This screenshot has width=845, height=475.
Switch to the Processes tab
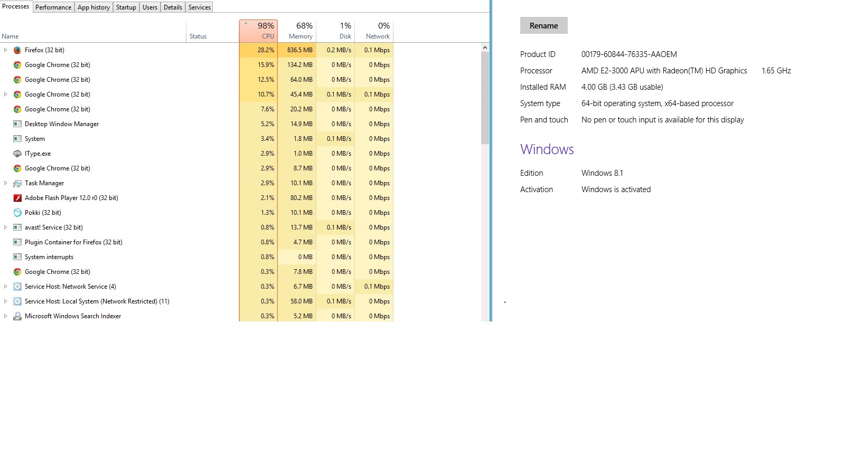(16, 6)
